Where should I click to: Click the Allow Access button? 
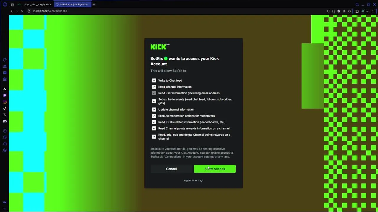[215, 169]
